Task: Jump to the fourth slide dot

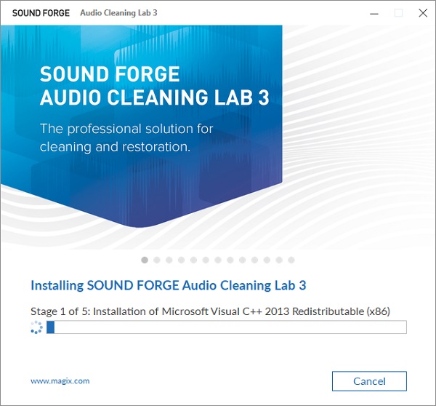Action: point(181,260)
